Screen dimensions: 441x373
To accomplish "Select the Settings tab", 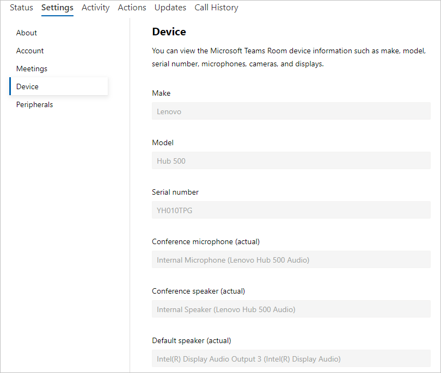I will pos(57,8).
